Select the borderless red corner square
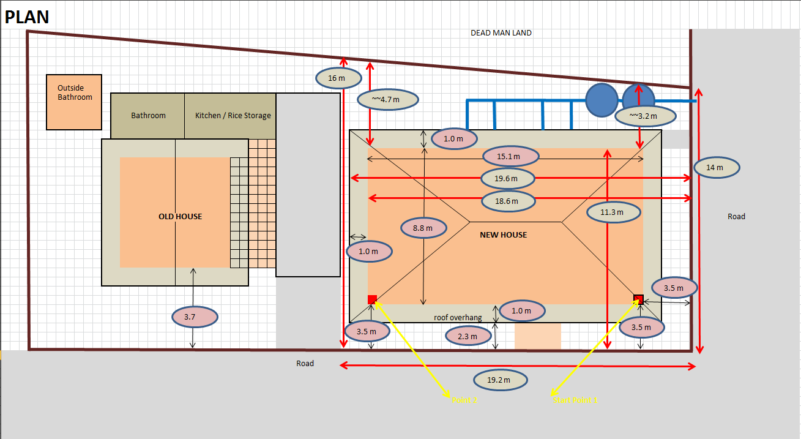This screenshot has height=439, width=801. (x=372, y=299)
